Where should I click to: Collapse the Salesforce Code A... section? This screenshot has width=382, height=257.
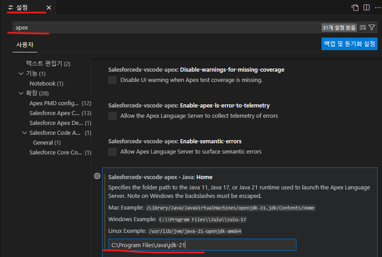click(25, 133)
